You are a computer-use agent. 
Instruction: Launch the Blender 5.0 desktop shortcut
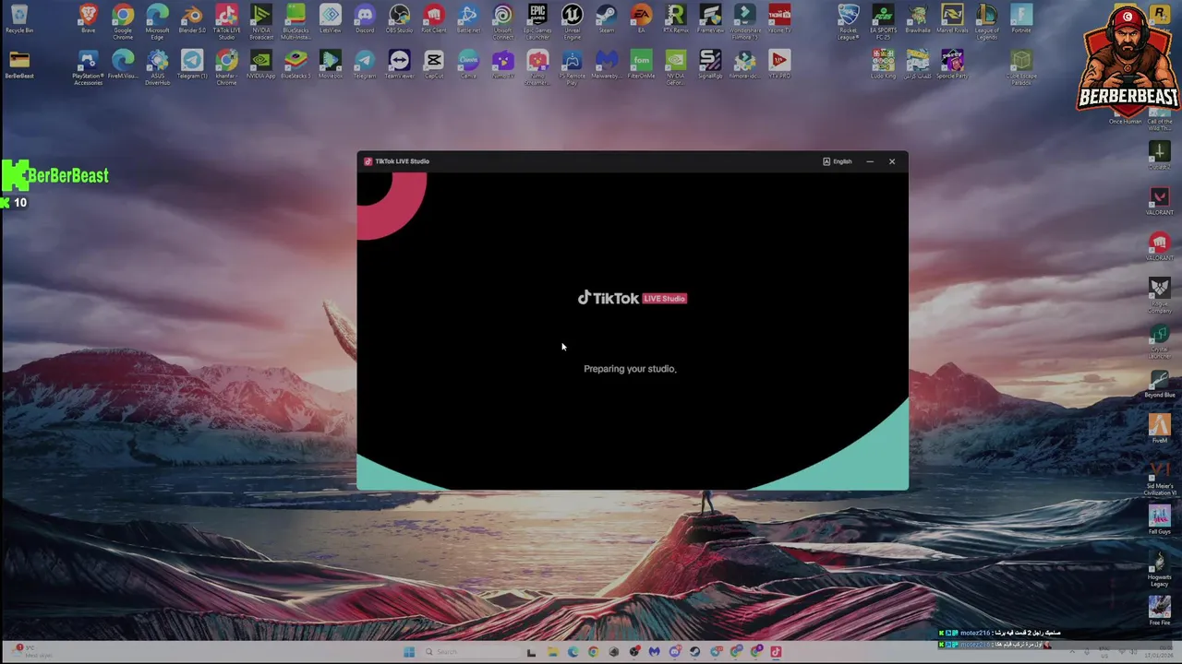[x=192, y=19]
